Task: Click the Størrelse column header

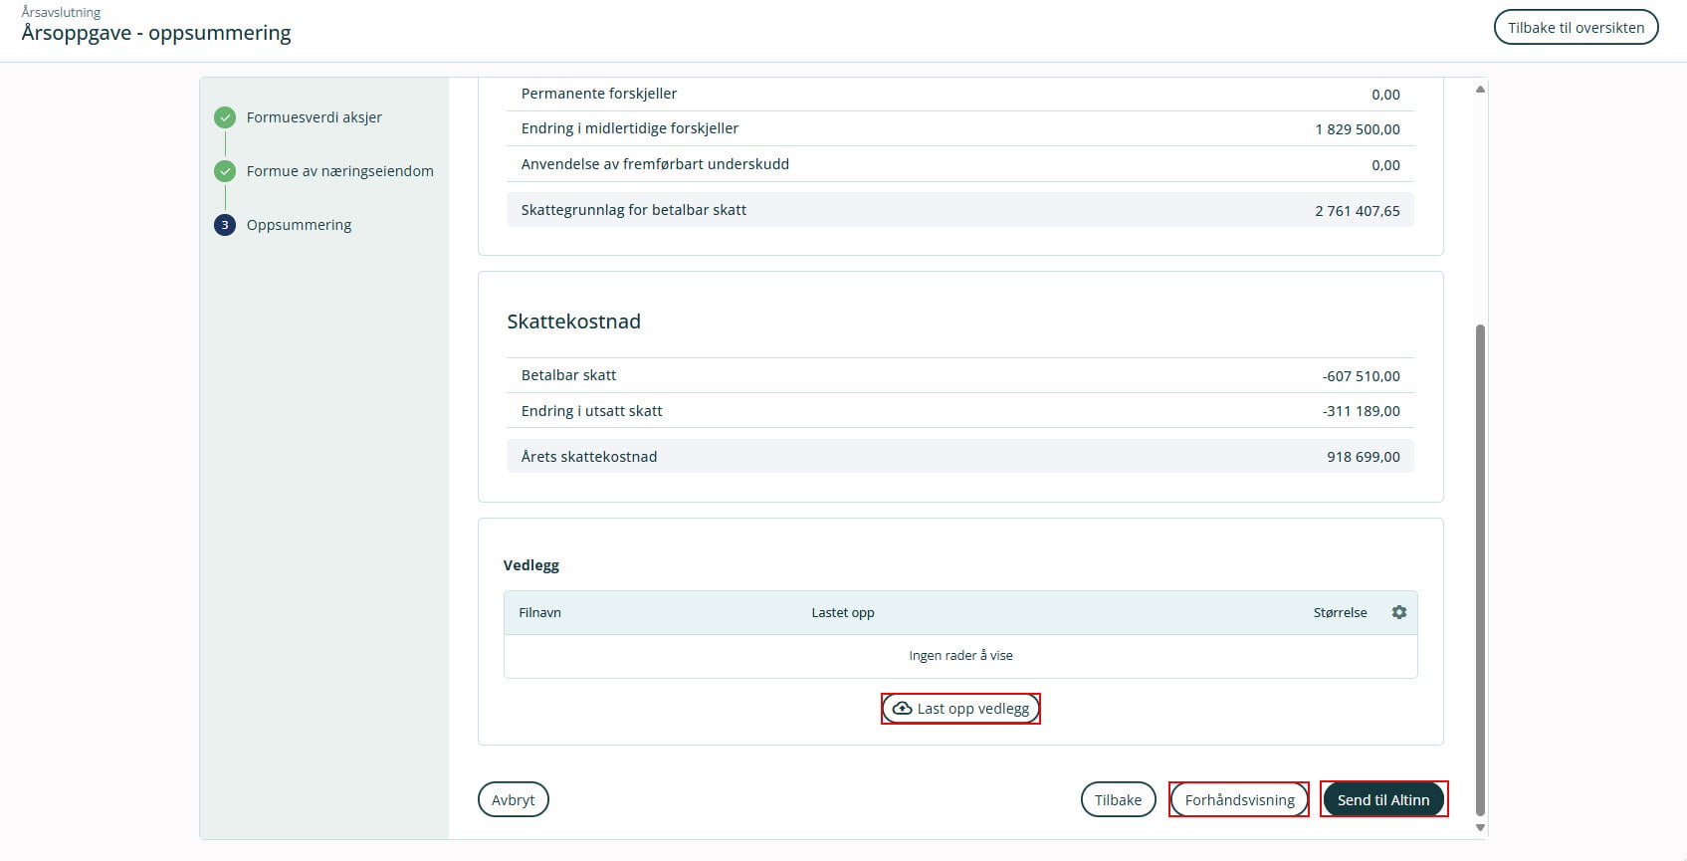Action: (1339, 613)
